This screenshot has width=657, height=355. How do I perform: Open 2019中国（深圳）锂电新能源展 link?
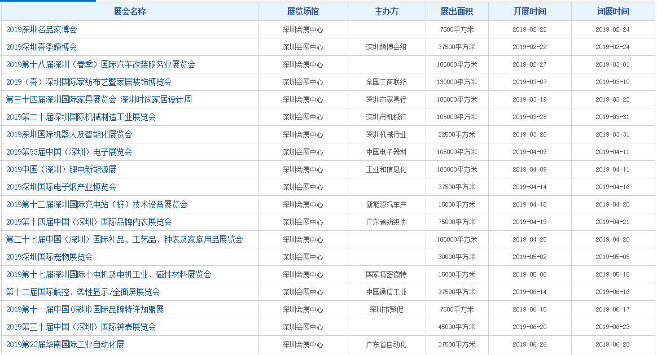coord(61,170)
